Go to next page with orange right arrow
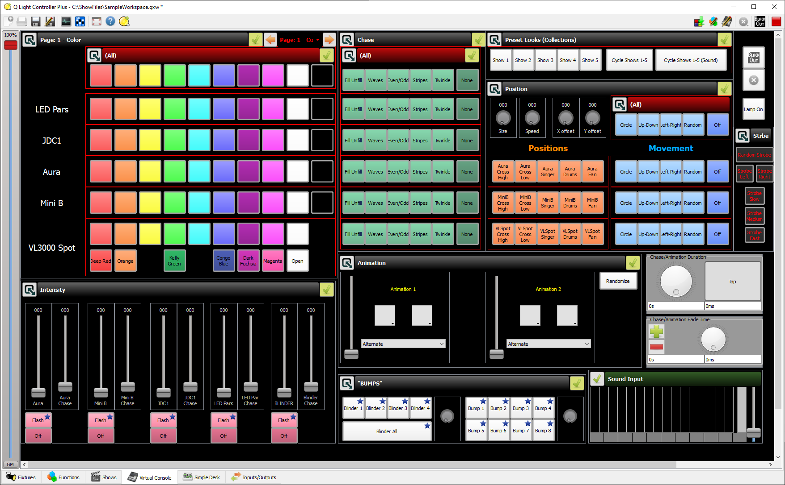The image size is (785, 485). coord(329,40)
